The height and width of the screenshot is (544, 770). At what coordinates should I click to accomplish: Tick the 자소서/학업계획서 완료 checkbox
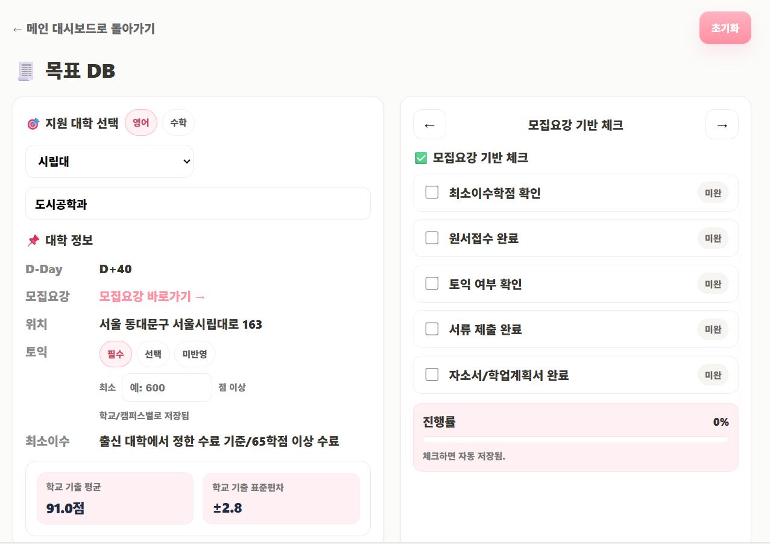pos(432,375)
